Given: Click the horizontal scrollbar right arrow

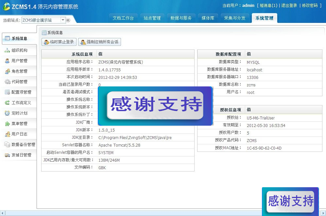Looking at the screenshot, I should tap(323, 213).
